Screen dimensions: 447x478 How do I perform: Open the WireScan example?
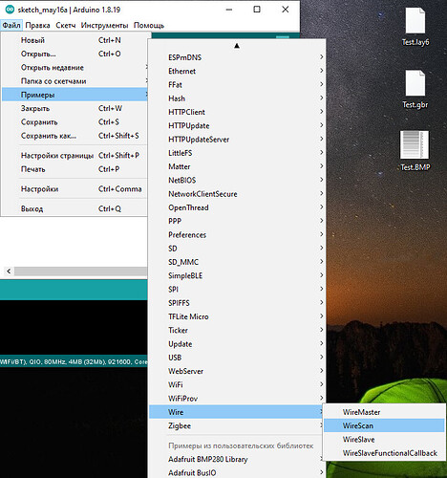point(384,425)
